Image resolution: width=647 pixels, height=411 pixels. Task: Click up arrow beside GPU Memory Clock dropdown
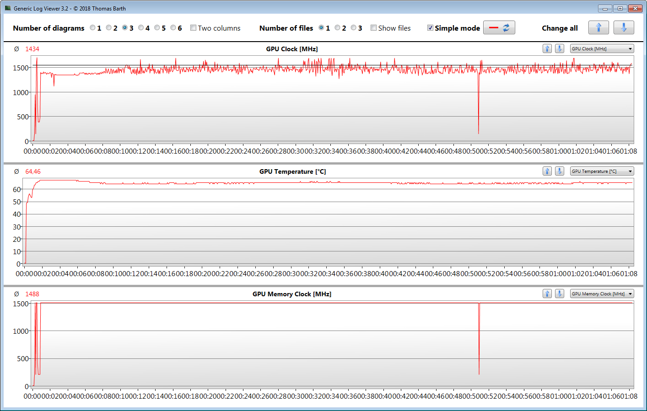547,294
